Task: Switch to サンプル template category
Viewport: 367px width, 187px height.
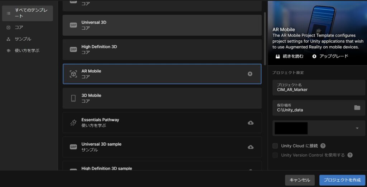Action: 23,39
